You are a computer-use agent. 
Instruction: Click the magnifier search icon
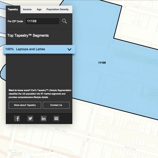click(x=64, y=21)
